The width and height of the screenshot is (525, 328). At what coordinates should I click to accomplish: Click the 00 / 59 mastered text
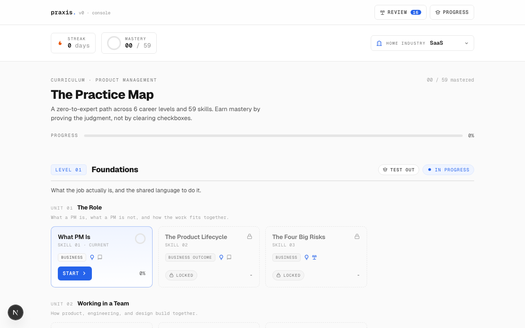[x=450, y=80]
